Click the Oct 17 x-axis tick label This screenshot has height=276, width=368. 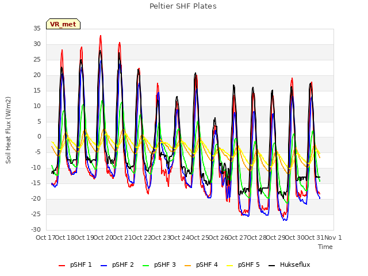45,237
